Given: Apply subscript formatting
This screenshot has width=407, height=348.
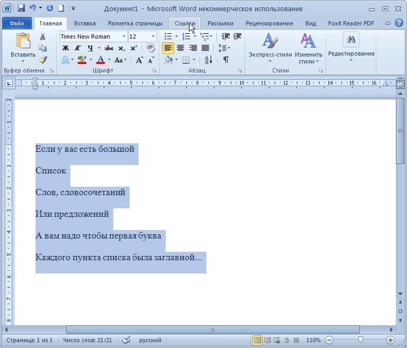Looking at the screenshot, I should click(x=121, y=48).
